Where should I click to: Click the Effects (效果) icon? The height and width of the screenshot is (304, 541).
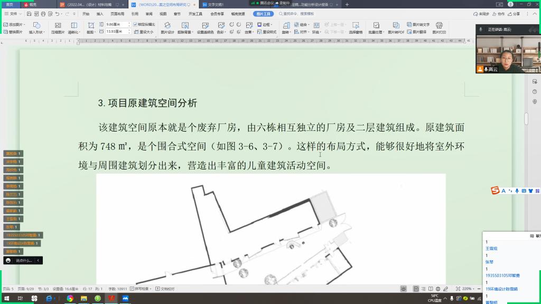(x=249, y=28)
